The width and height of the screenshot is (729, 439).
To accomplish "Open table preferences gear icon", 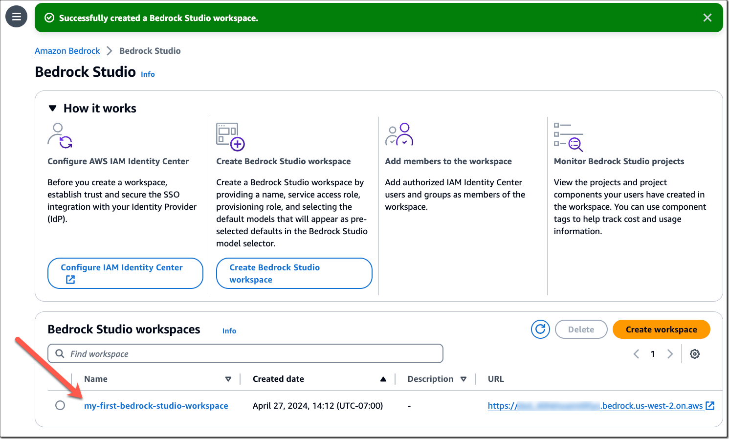I will (694, 354).
